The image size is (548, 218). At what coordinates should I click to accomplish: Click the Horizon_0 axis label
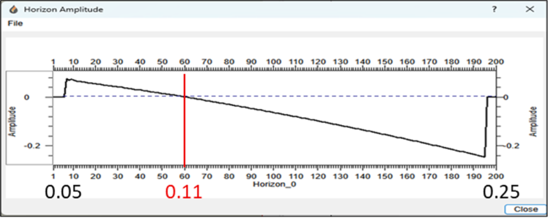275,184
